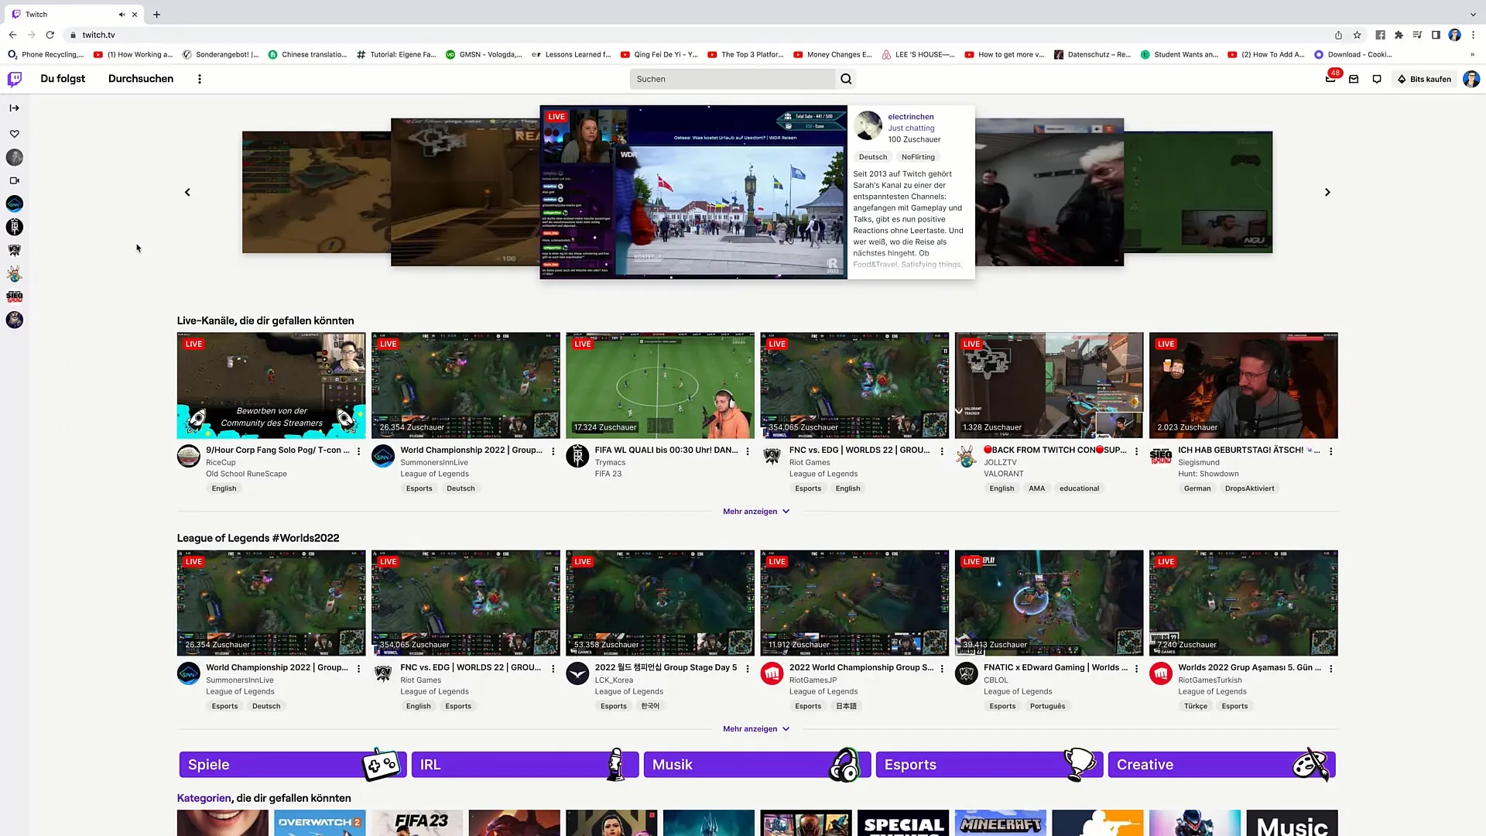Viewport: 1486px width, 836px height.
Task: Show previous carousel stream
Action: pyautogui.click(x=187, y=192)
